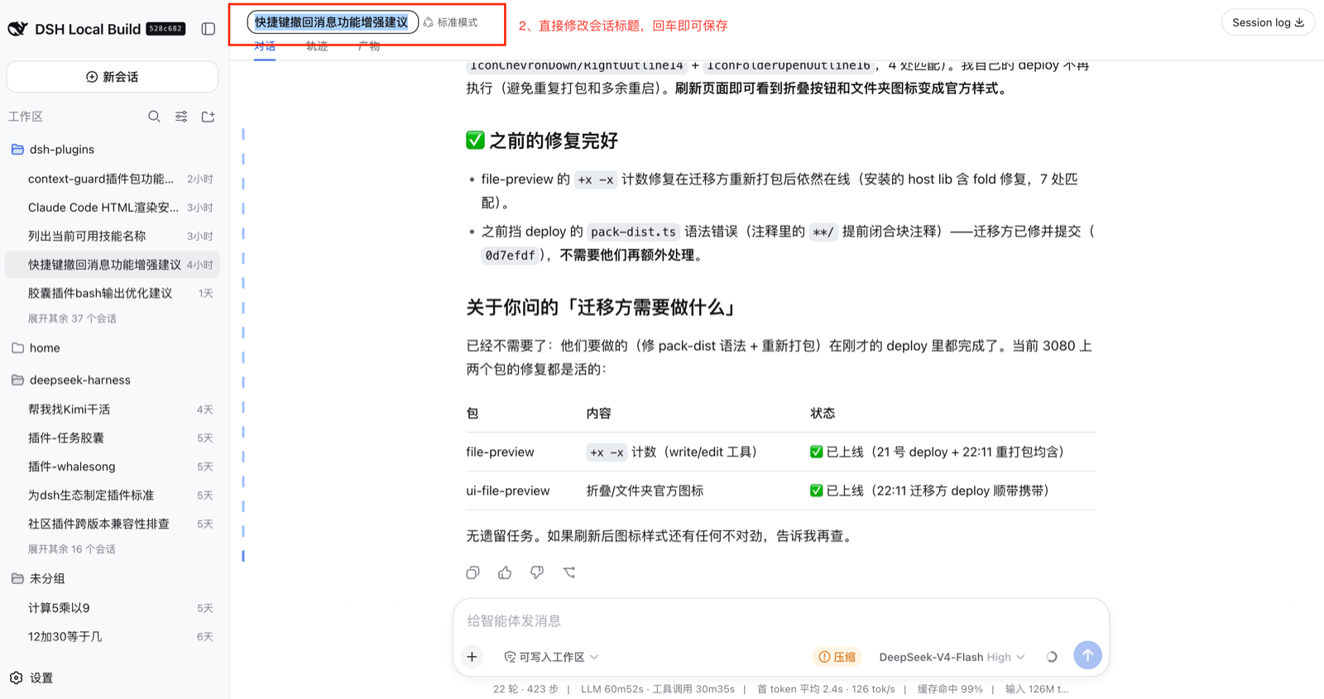Screen dimensions: 1324x699
Task: Open conversation 列出当前可用技能名称
Action: click(x=113, y=236)
